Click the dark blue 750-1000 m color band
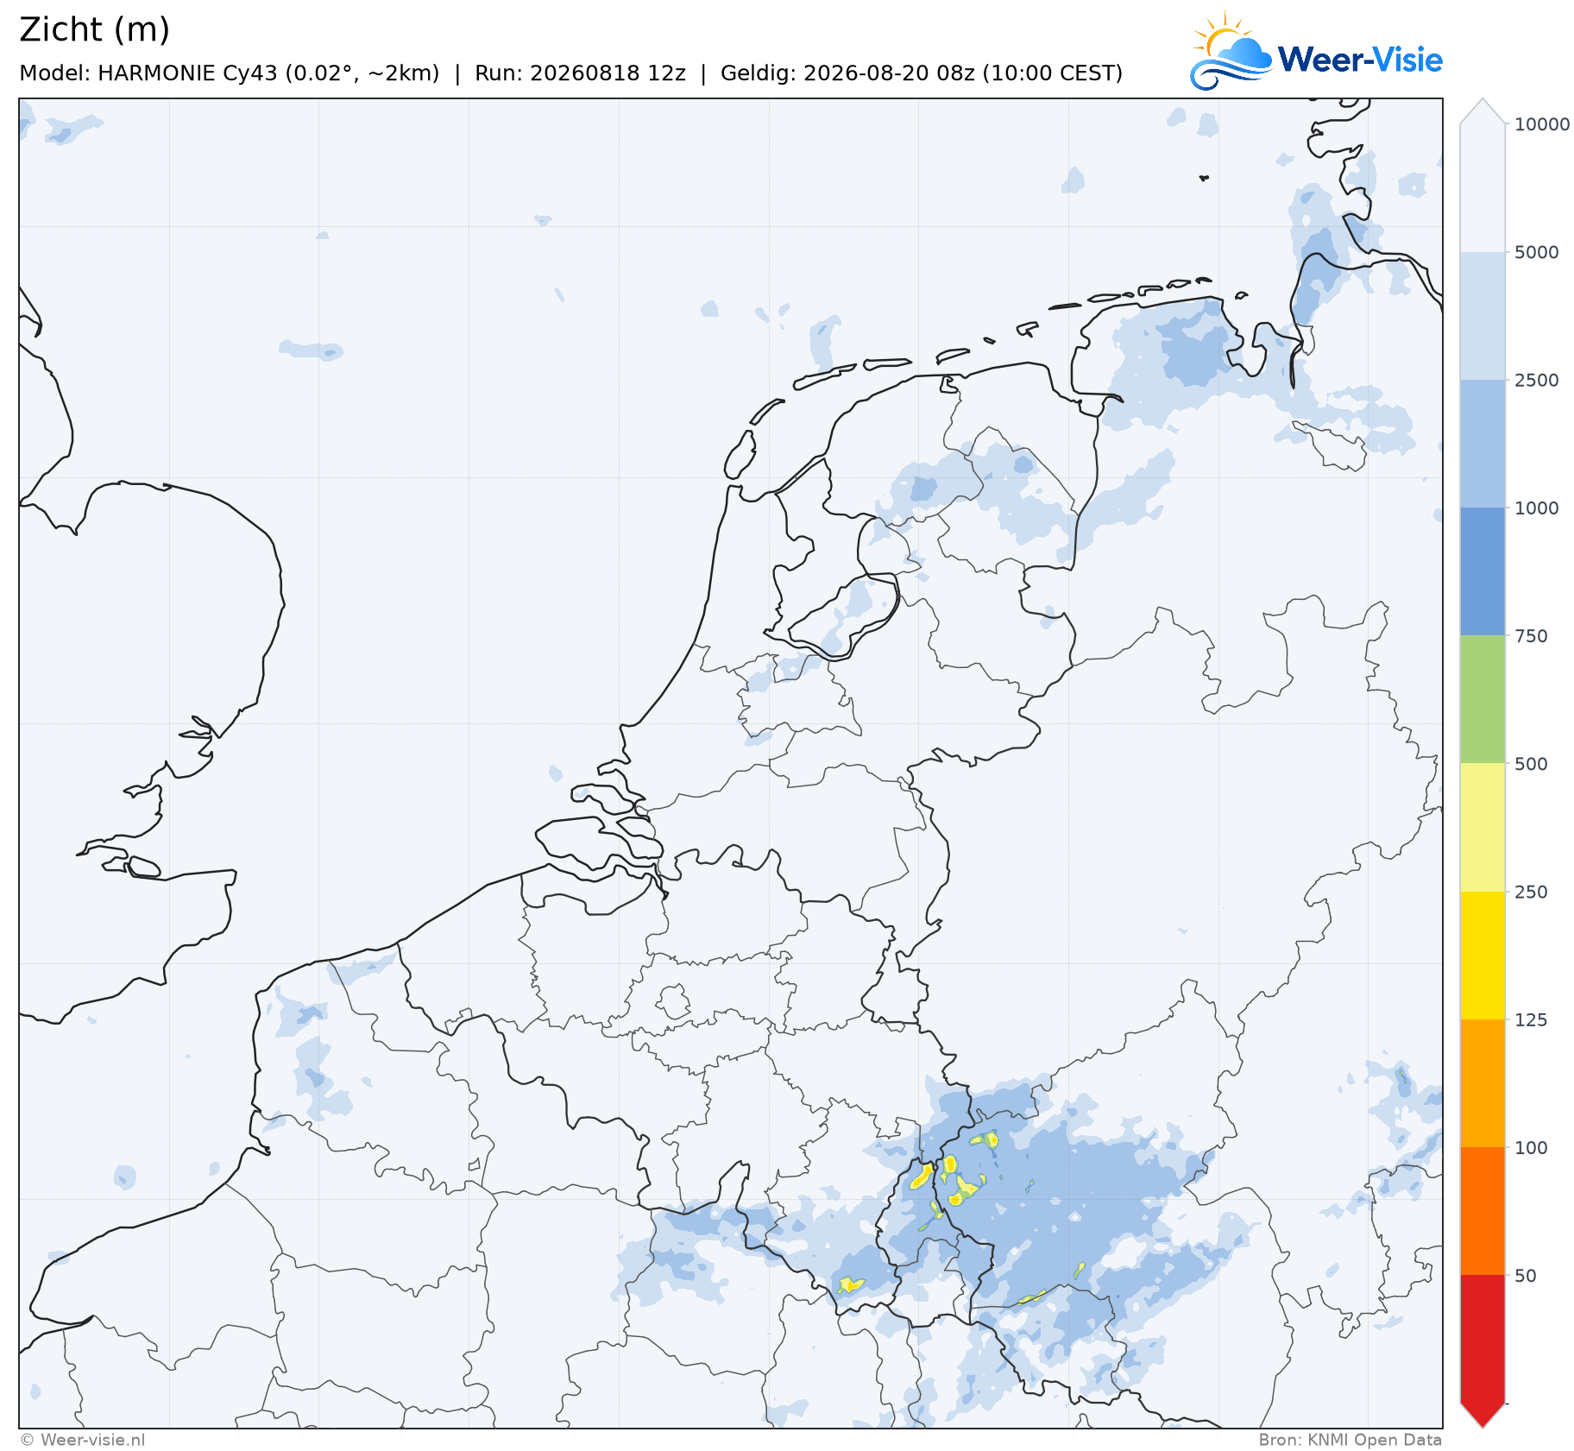1574x1451 pixels. click(x=1483, y=571)
